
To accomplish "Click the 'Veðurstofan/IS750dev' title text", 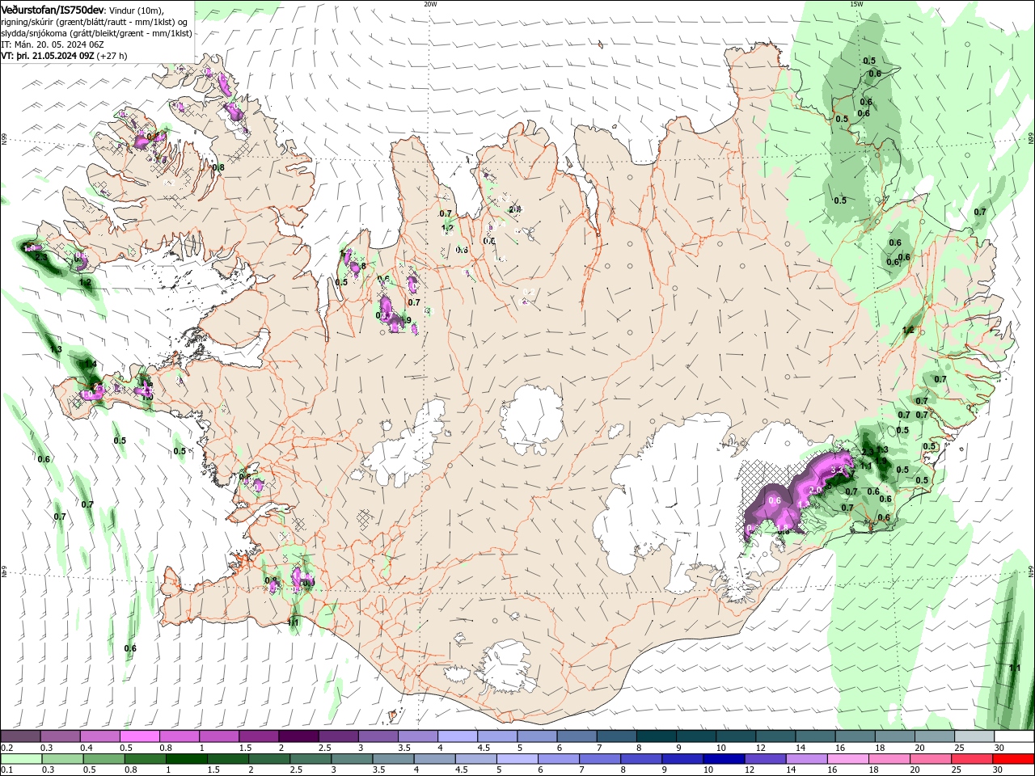I will (x=53, y=10).
